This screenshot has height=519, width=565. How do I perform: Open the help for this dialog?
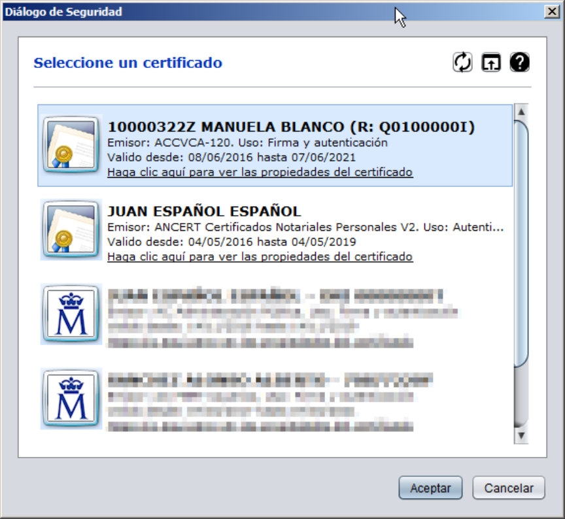(519, 61)
